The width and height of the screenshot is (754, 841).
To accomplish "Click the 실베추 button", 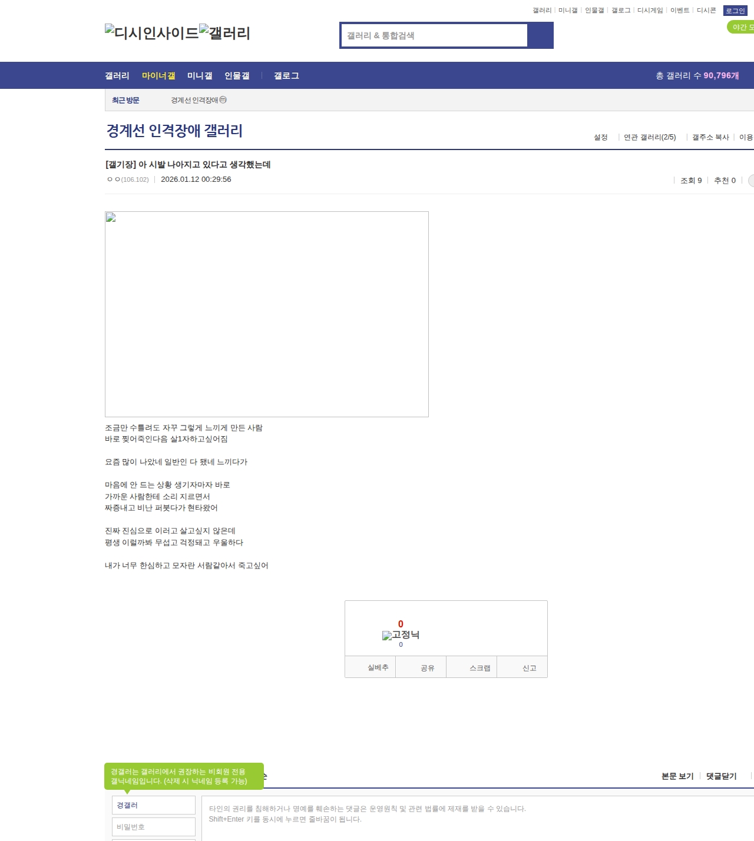I will coord(370,667).
